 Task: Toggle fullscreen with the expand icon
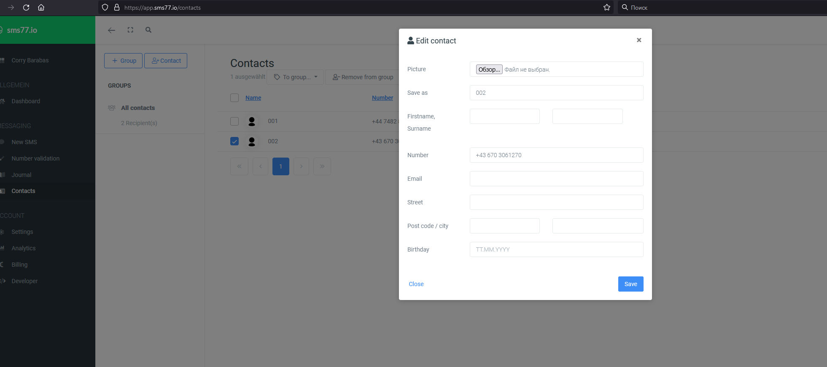point(130,30)
